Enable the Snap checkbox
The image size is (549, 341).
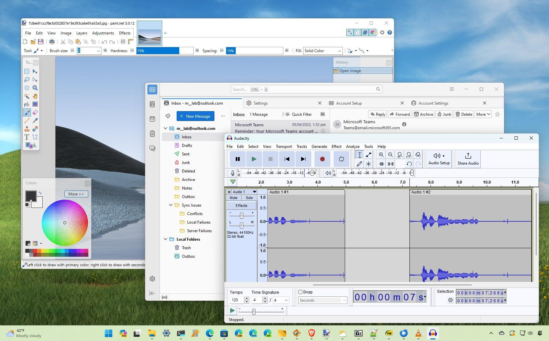(300, 292)
